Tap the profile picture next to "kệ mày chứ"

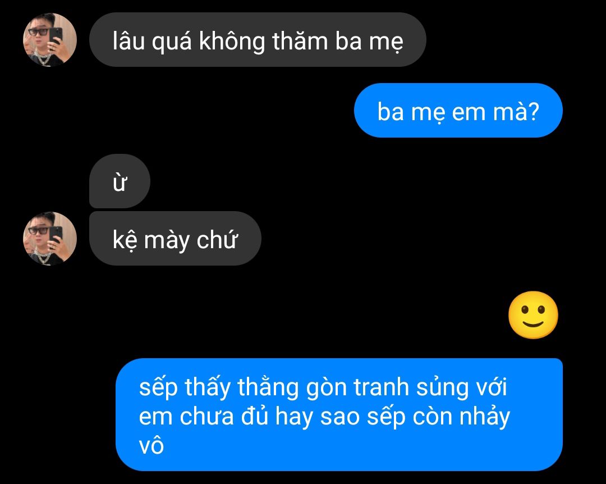click(x=50, y=239)
